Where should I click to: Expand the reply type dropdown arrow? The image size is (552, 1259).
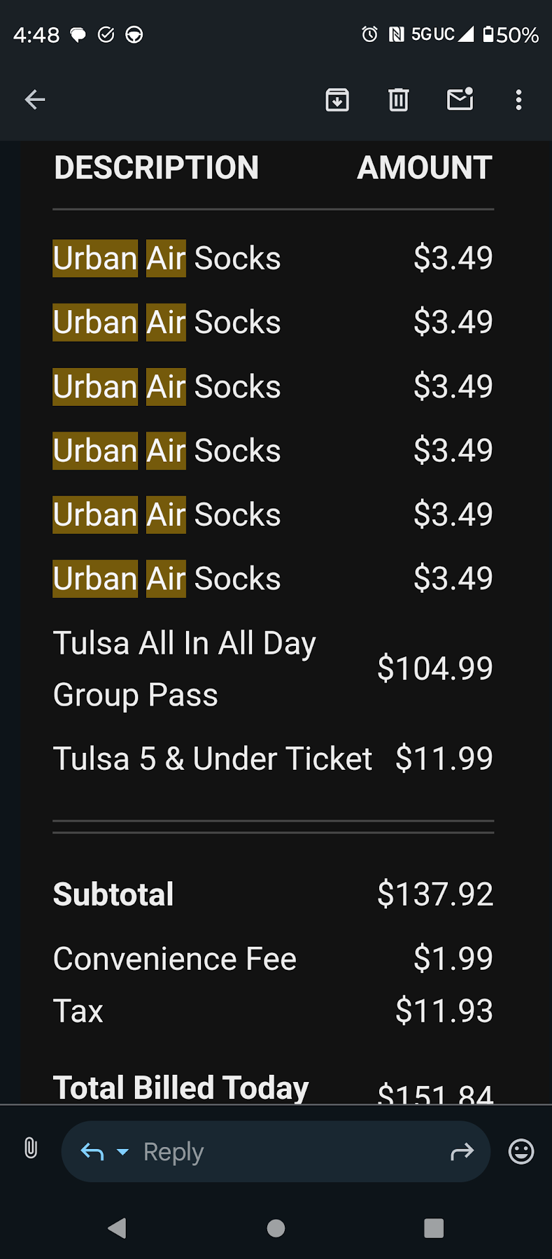point(122,1151)
